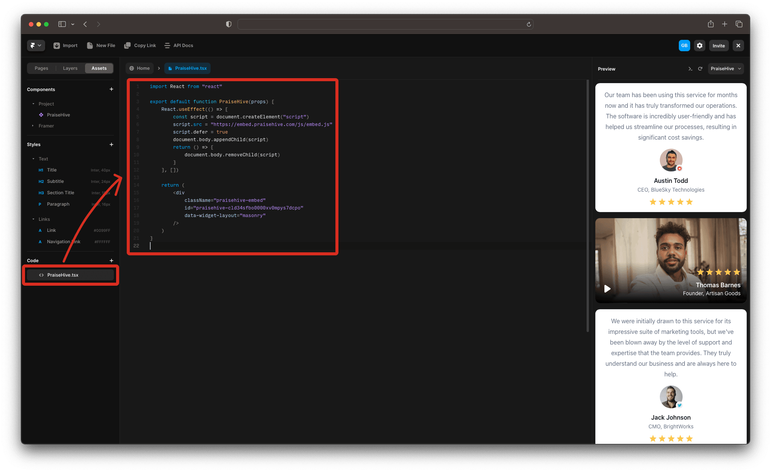The height and width of the screenshot is (472, 771).
Task: Expand the Text styles section
Action: (x=33, y=159)
